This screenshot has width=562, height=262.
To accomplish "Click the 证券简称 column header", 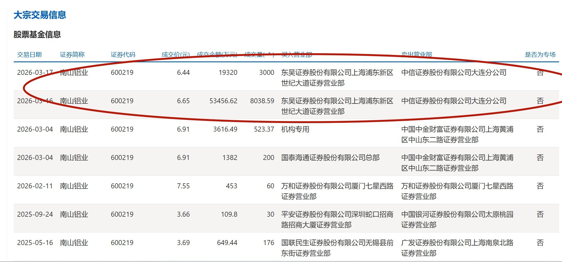I will click(x=72, y=55).
